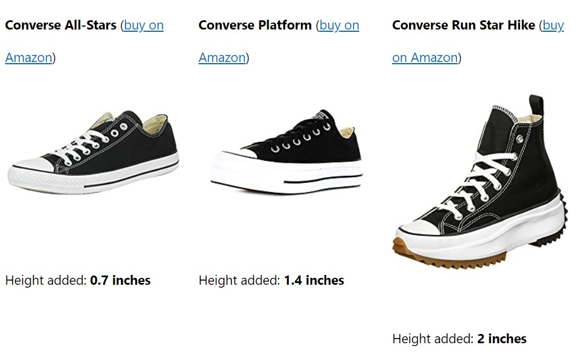The width and height of the screenshot is (586, 360).
Task: Click the gum rubber outsole of Run Star Hike
Action: [448, 257]
